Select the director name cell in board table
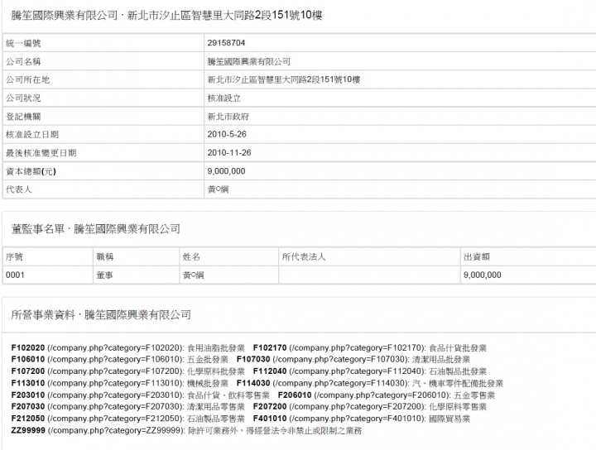 point(193,275)
